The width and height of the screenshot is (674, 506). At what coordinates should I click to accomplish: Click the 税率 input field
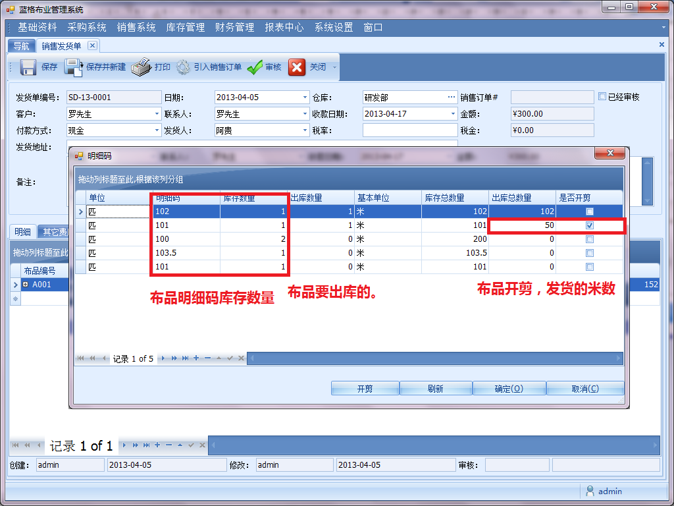pos(409,130)
